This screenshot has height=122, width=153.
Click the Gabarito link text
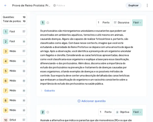tap(50, 91)
